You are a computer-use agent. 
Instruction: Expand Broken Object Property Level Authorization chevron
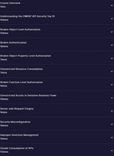point(112,58)
